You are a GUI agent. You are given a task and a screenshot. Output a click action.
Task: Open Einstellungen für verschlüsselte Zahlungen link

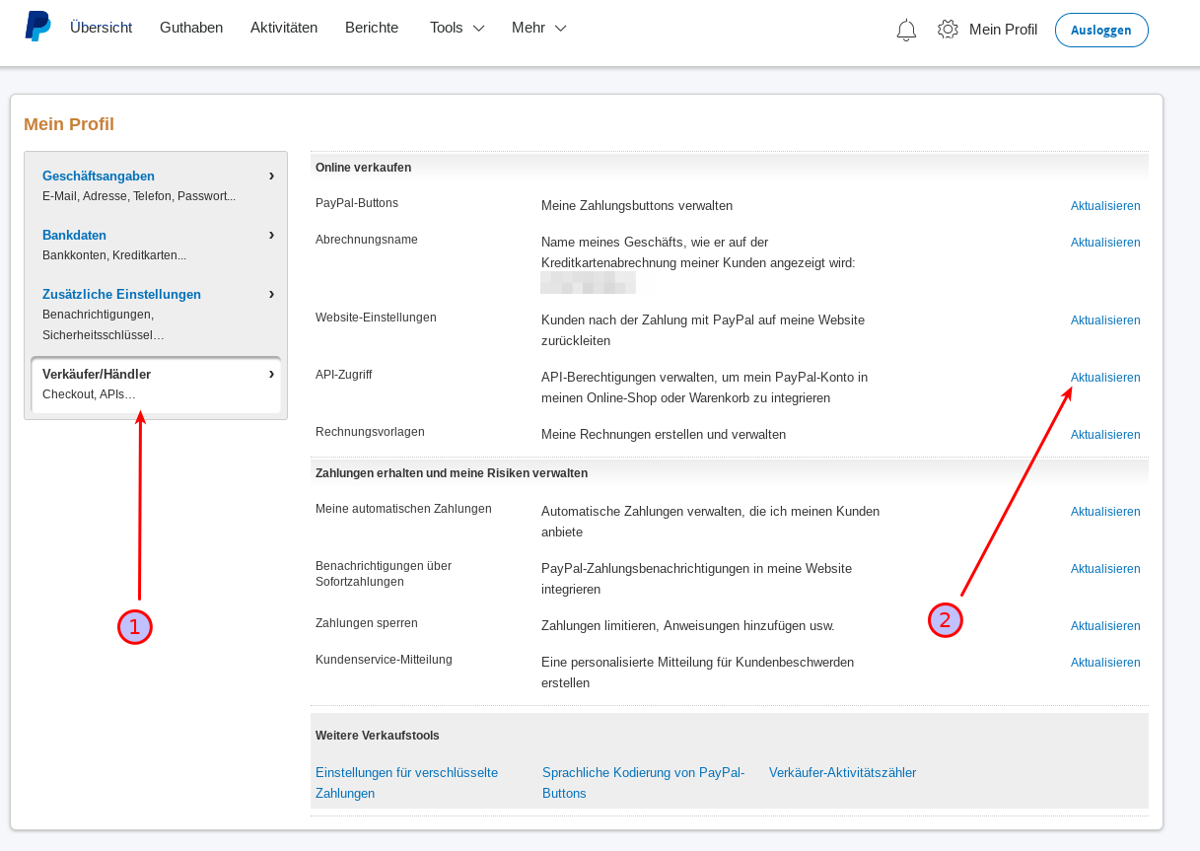[406, 783]
